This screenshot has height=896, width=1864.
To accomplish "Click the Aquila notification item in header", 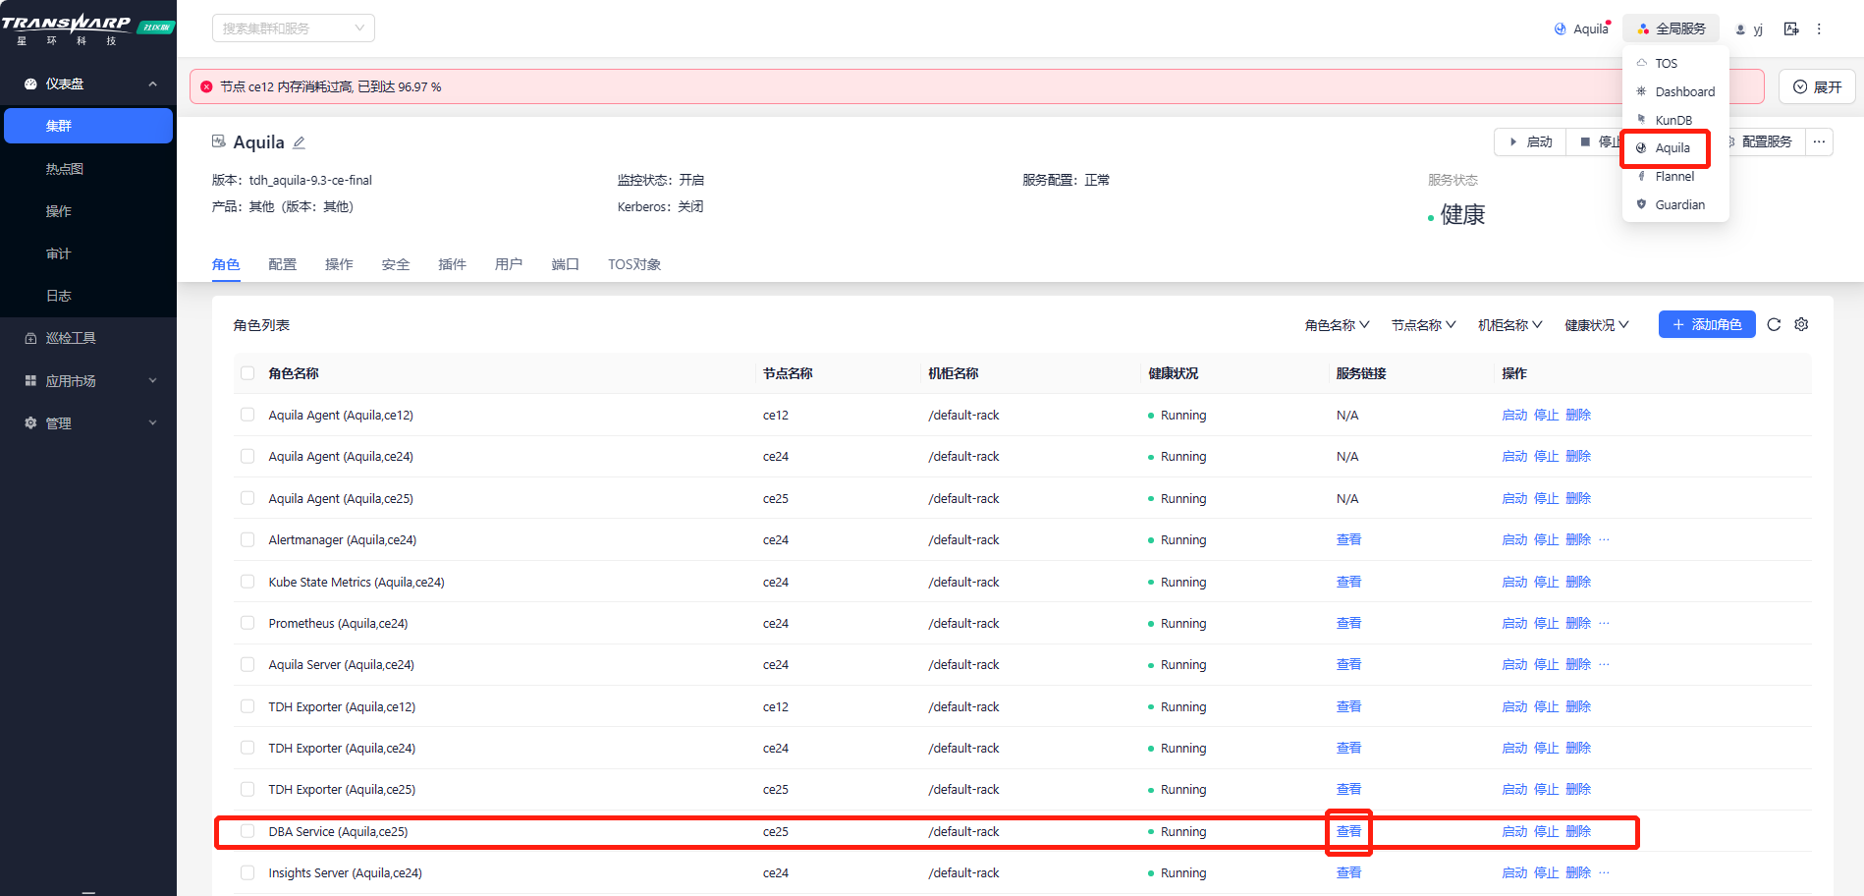I will click(x=1582, y=28).
